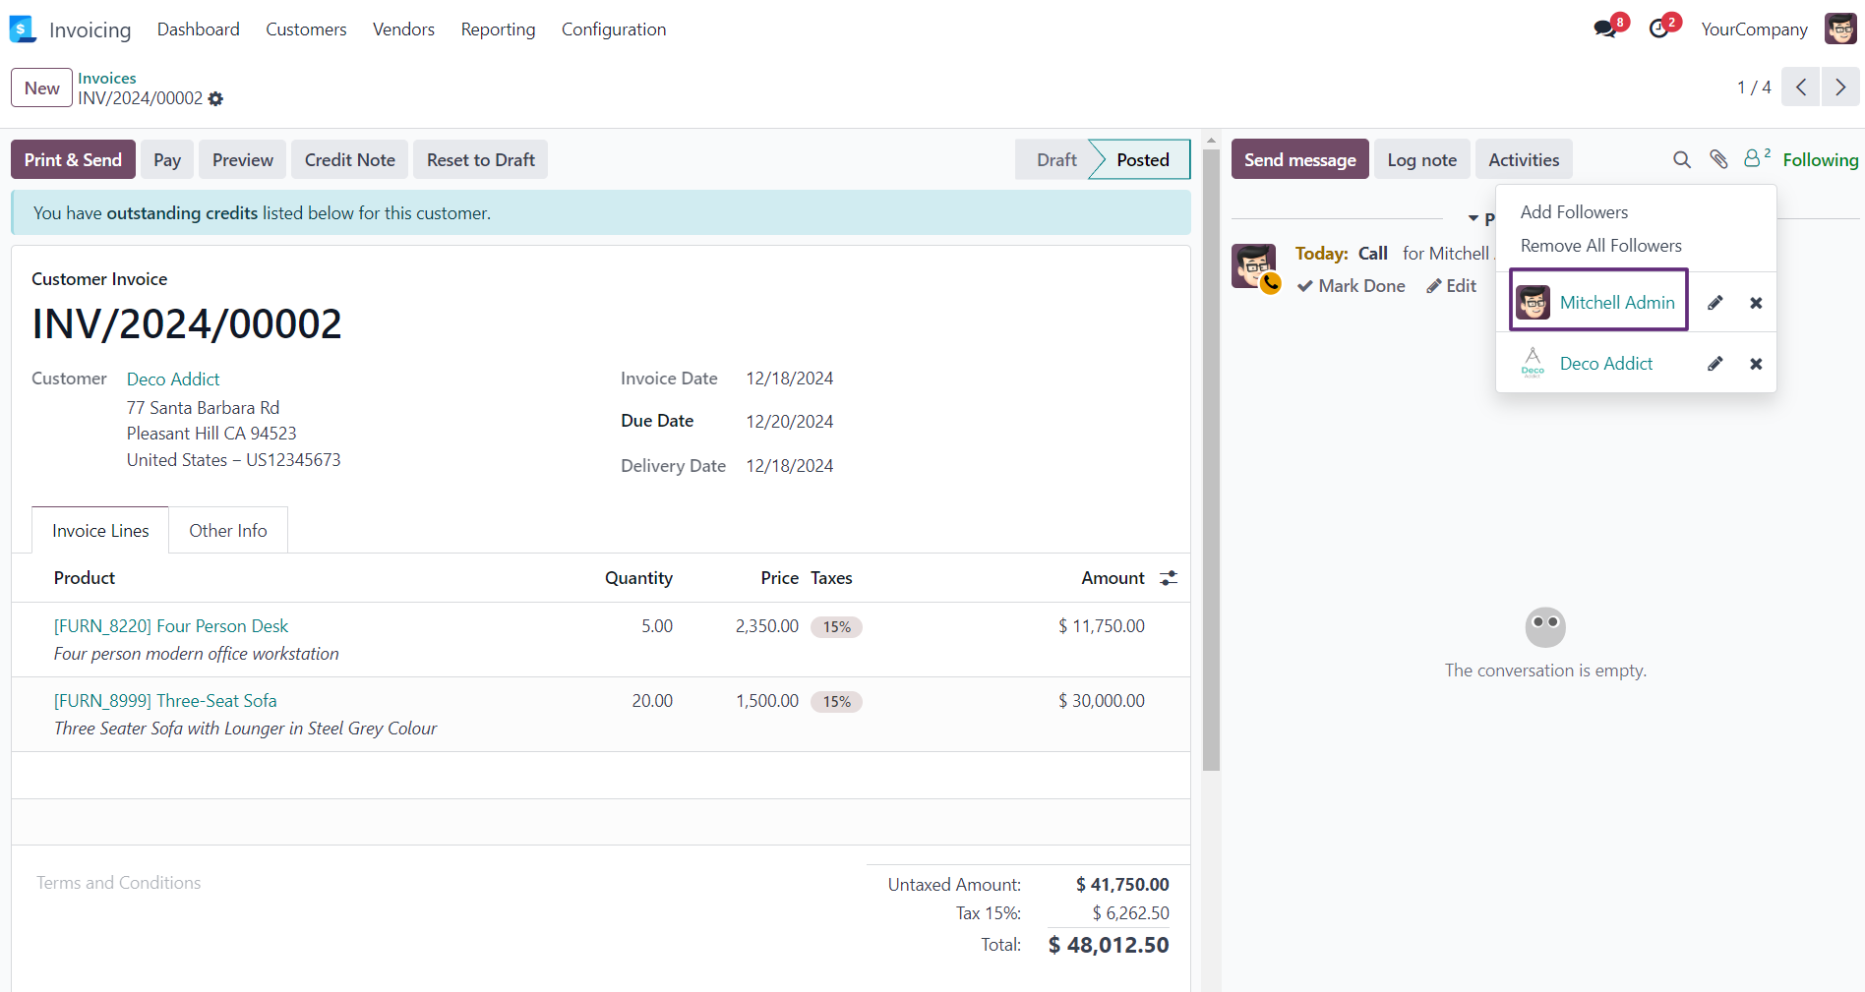Click the Invoice Date value 12/18/2024
1865x992 pixels.
pos(790,379)
